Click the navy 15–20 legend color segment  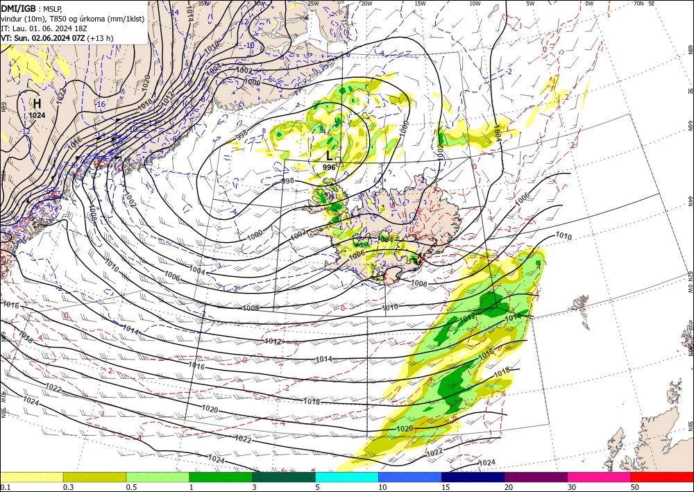click(x=473, y=477)
